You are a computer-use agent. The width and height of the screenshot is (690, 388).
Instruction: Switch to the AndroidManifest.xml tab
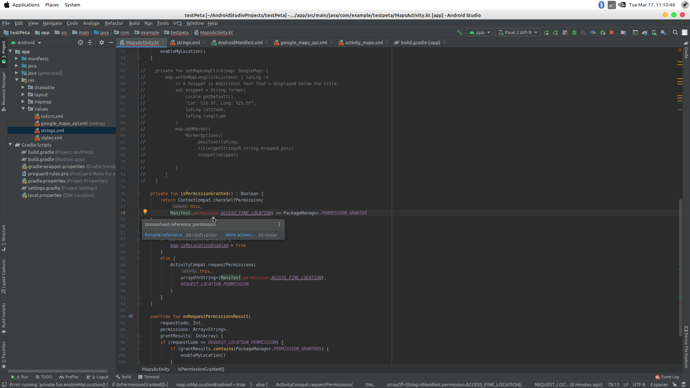[240, 42]
